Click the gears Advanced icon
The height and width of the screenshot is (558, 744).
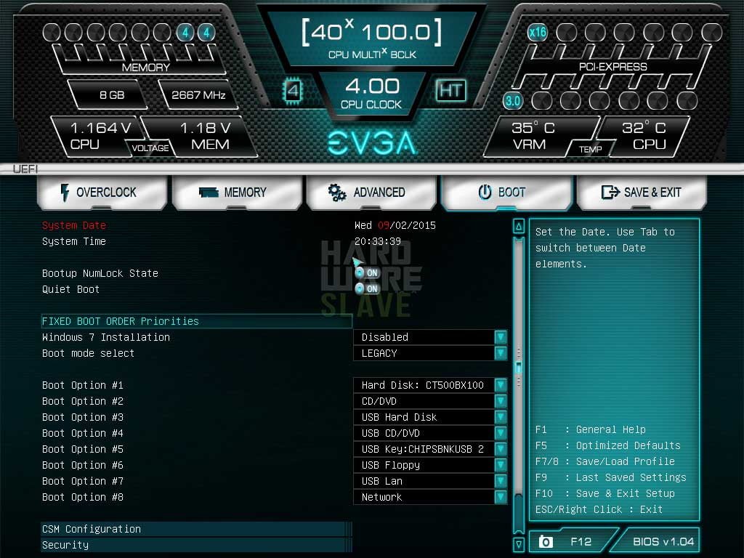[x=337, y=193]
